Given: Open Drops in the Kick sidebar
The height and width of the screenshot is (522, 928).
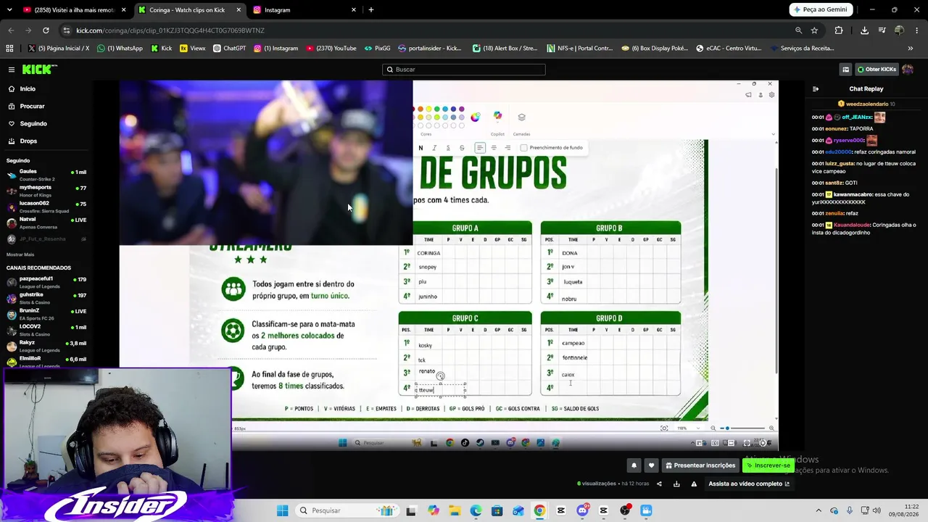Looking at the screenshot, I should (22, 141).
